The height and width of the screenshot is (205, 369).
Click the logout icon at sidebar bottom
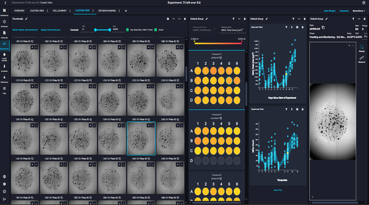4,199
